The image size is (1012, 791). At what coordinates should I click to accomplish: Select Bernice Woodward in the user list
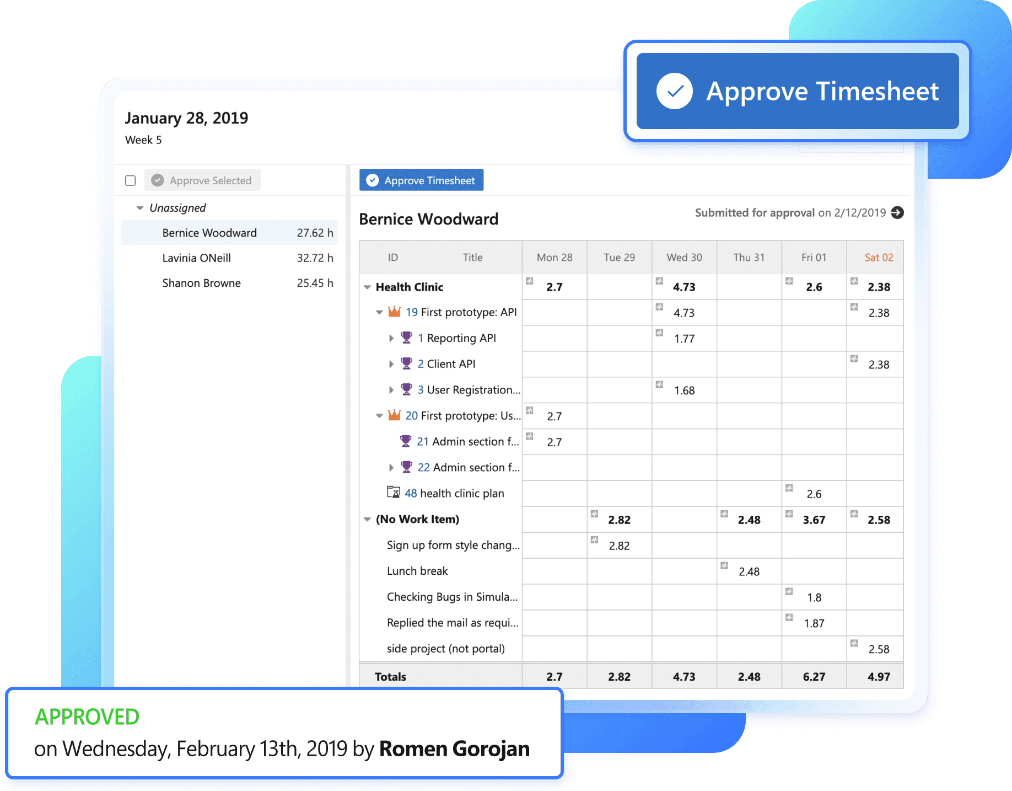229,233
